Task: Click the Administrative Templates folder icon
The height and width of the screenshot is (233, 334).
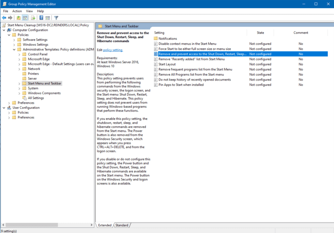Action: pos(19,49)
